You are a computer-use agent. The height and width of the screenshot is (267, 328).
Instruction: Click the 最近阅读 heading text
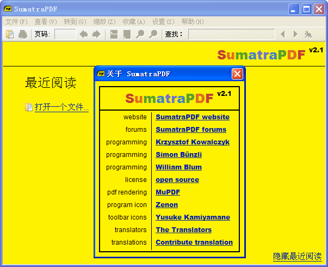(x=51, y=83)
